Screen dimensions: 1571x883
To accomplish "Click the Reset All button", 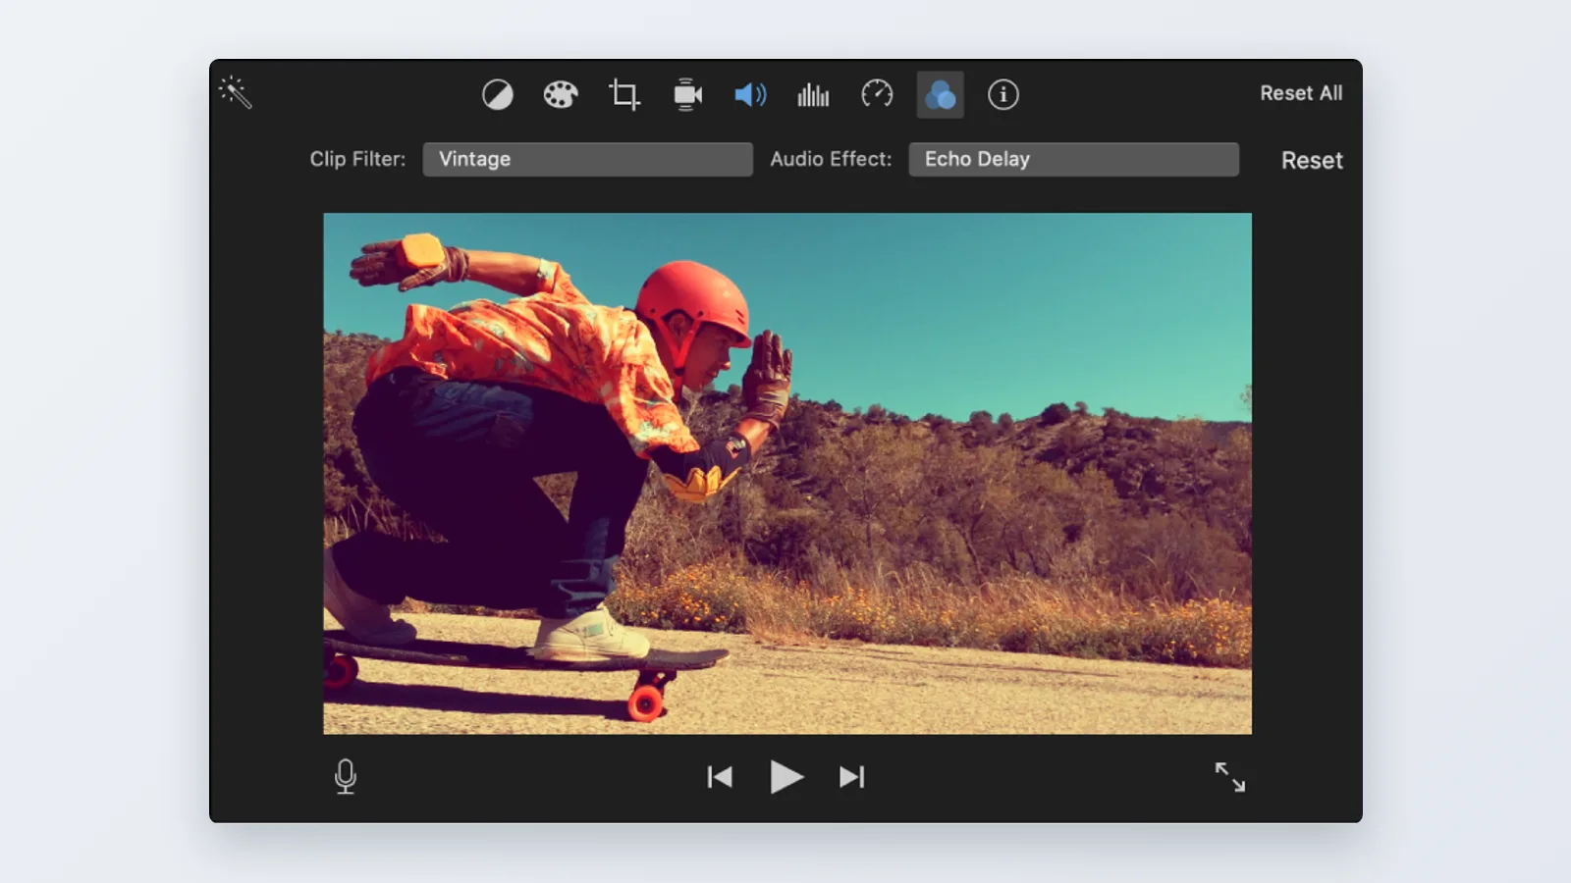I will (1301, 93).
